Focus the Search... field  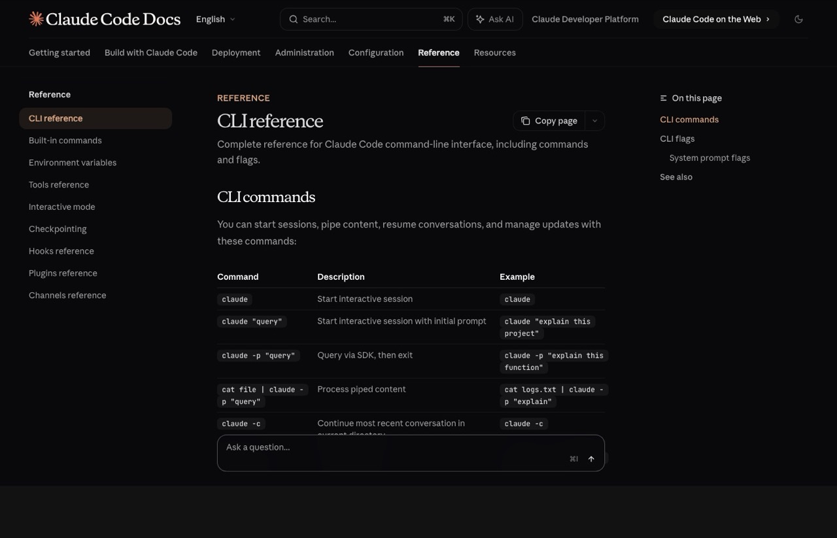(371, 19)
